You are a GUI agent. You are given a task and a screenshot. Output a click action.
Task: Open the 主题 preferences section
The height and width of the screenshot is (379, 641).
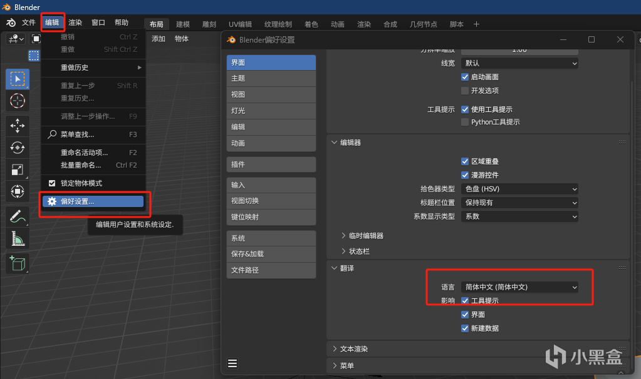pyautogui.click(x=271, y=78)
